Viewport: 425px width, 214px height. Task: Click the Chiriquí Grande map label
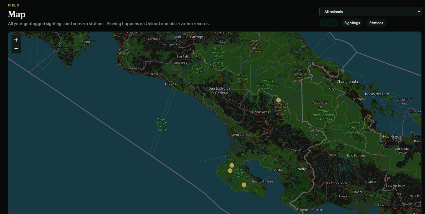[x=390, y=136]
